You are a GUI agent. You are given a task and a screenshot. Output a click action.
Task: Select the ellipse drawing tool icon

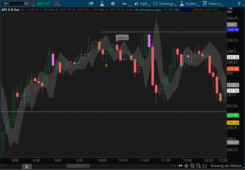205,166
